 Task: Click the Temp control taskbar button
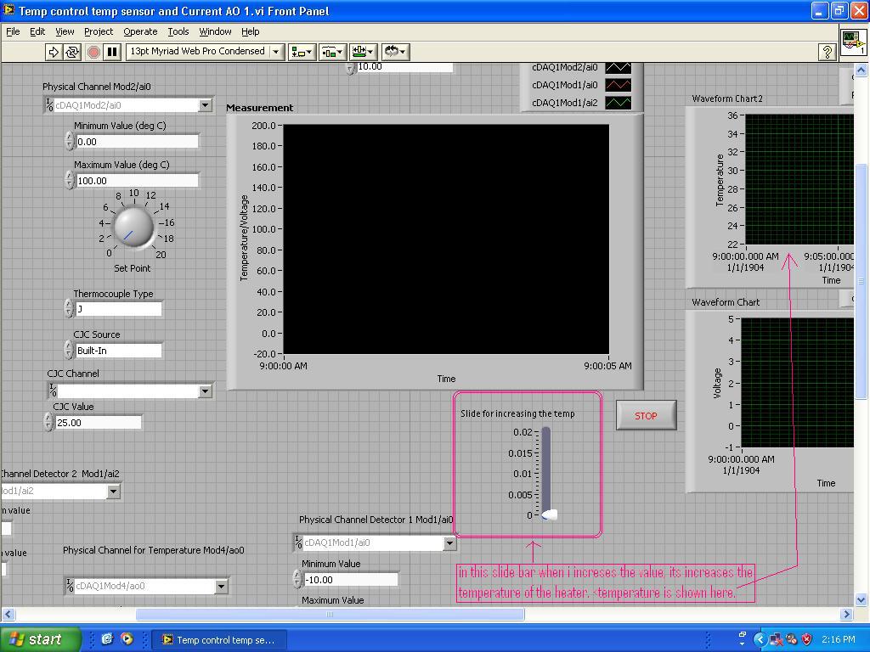tap(219, 640)
